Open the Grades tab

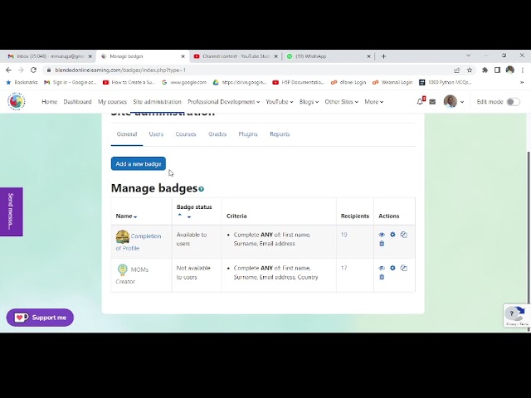[217, 134]
